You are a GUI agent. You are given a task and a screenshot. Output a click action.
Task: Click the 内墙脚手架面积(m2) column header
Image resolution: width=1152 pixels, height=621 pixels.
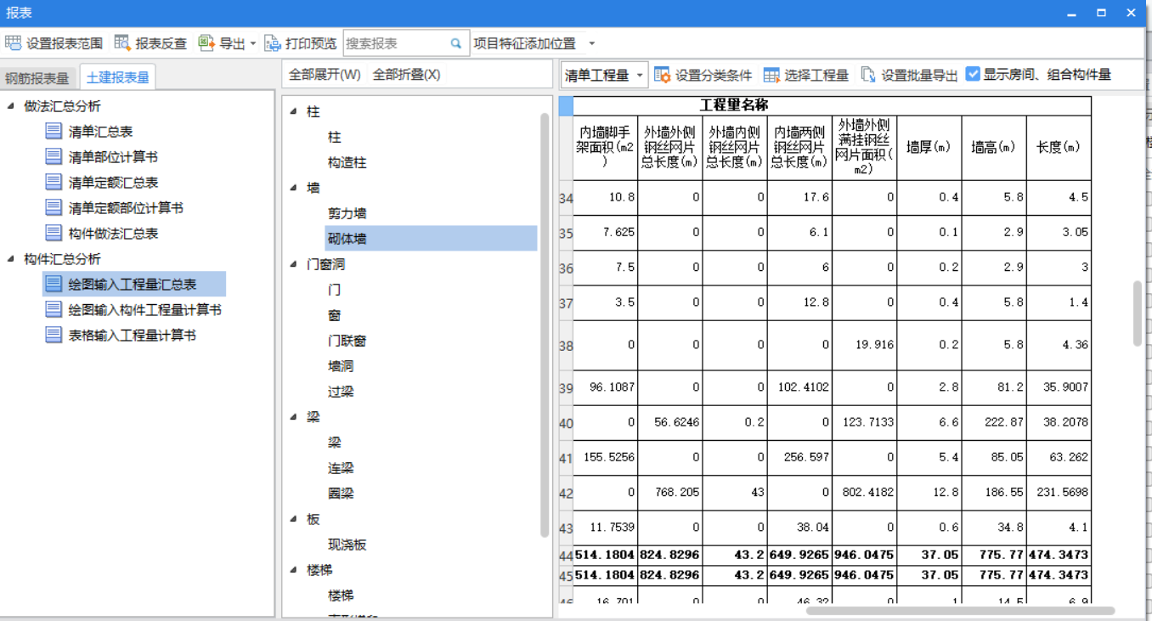point(606,147)
